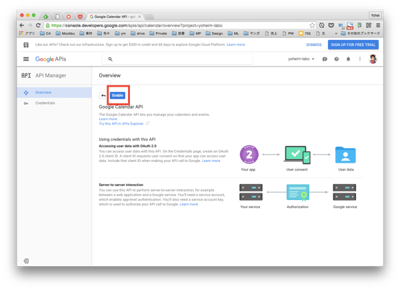Viewport: 400px width, 290px height.
Task: Click the Credentials key icon
Action: pos(26,103)
